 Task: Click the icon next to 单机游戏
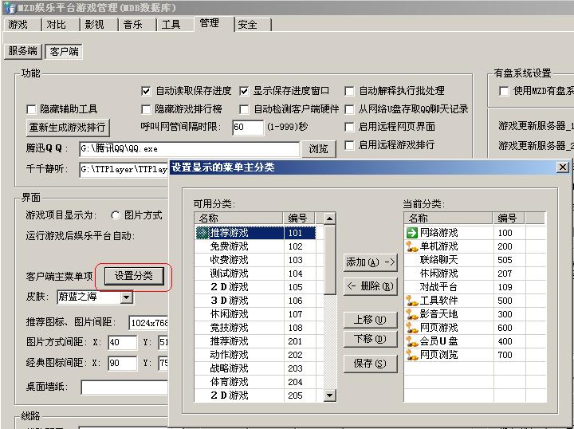[x=412, y=246]
